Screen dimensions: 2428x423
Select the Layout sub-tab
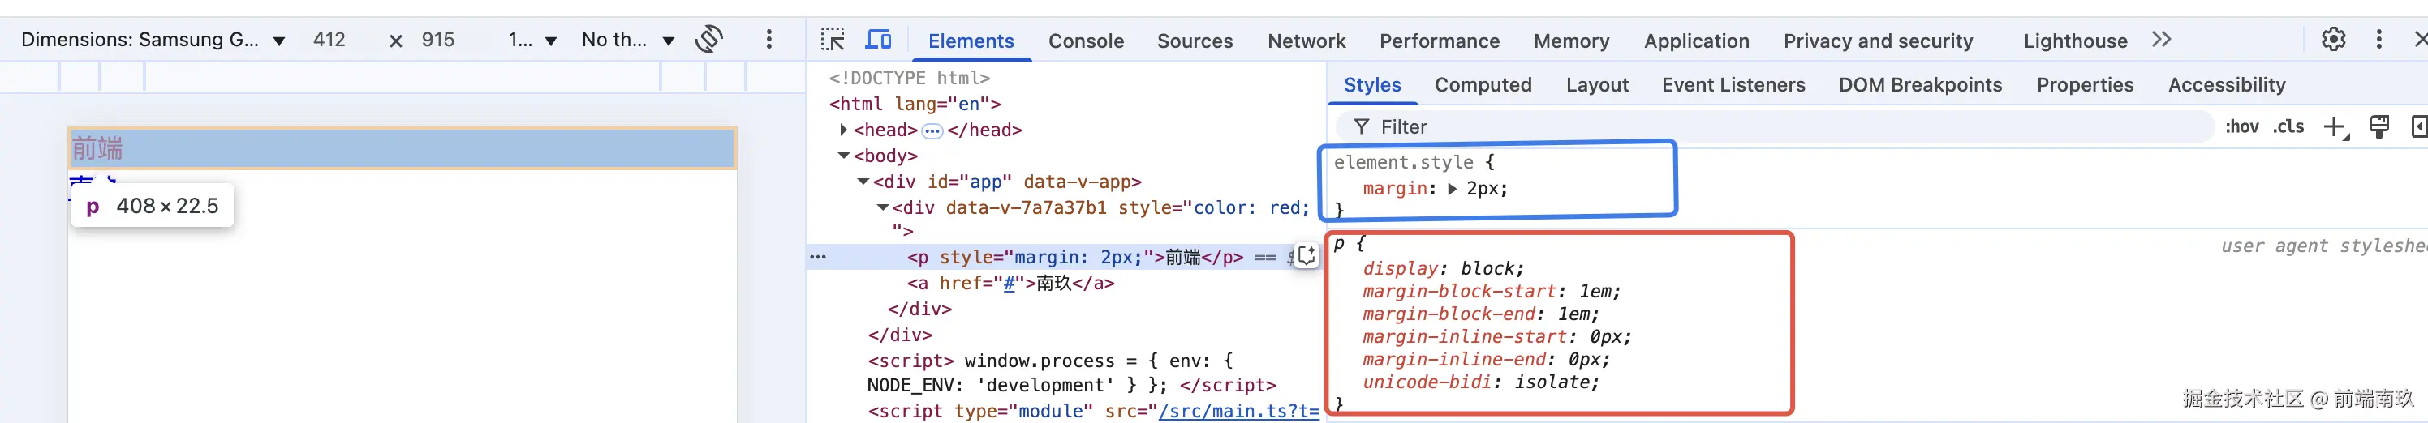[x=1597, y=85]
